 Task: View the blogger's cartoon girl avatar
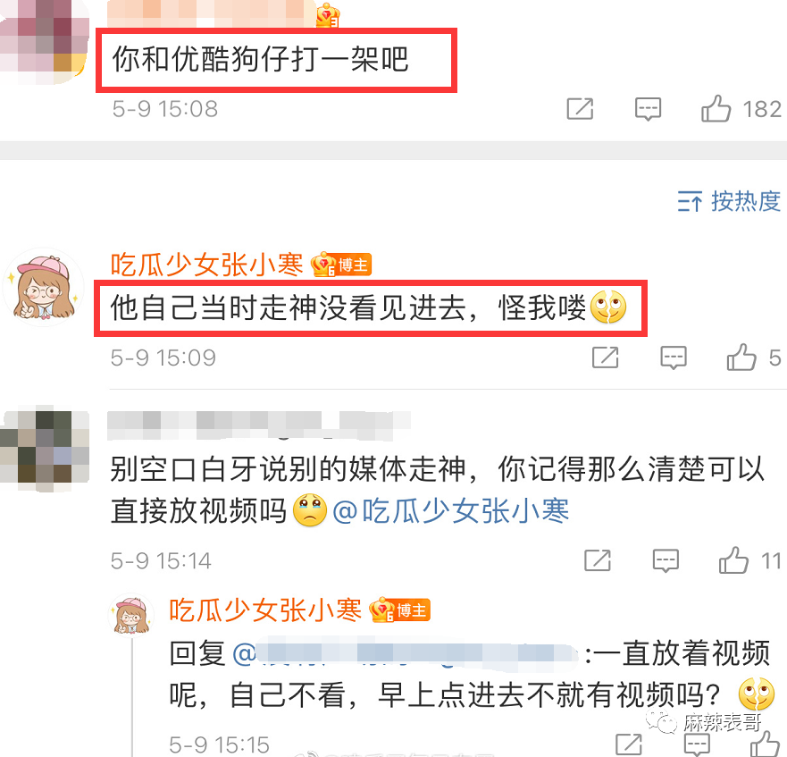point(44,287)
